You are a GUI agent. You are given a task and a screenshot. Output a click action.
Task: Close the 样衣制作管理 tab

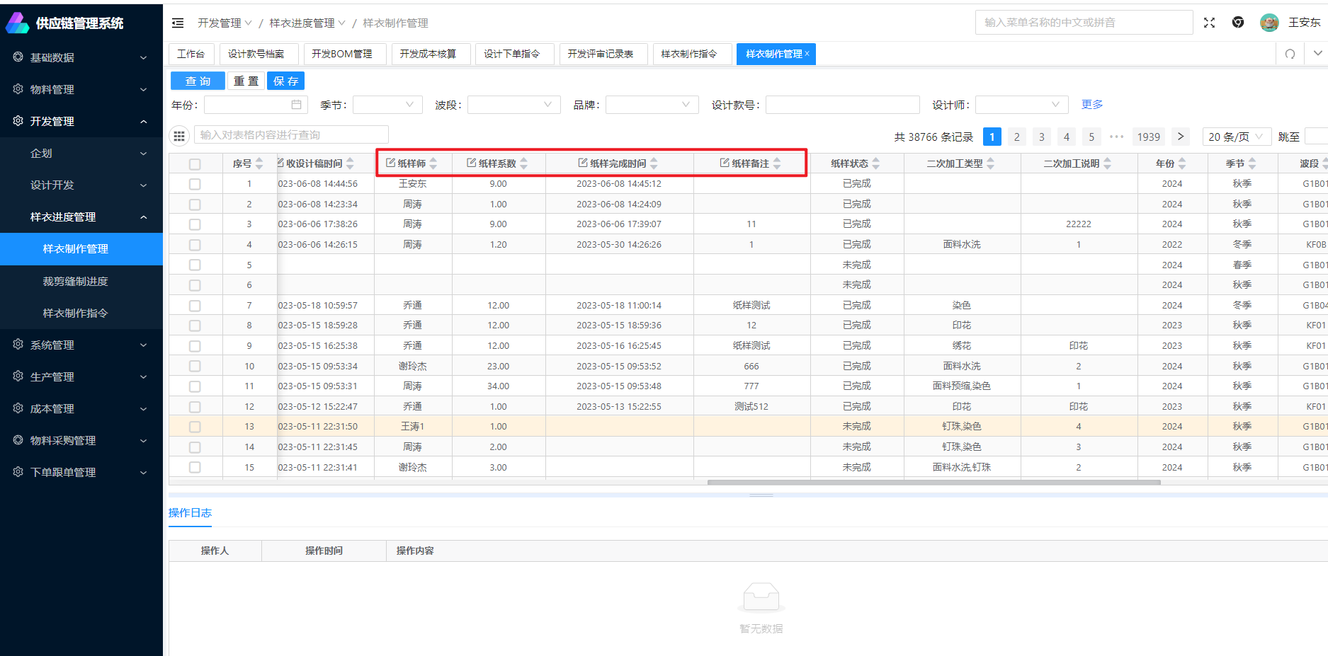pos(807,54)
